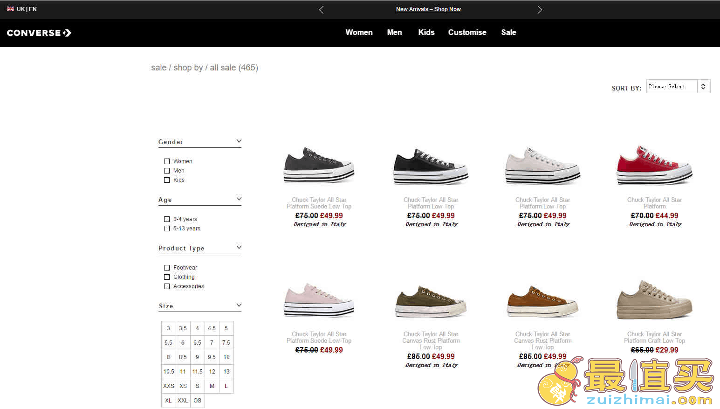Select size 10.5
Screen dimensions: 720x409
169,372
